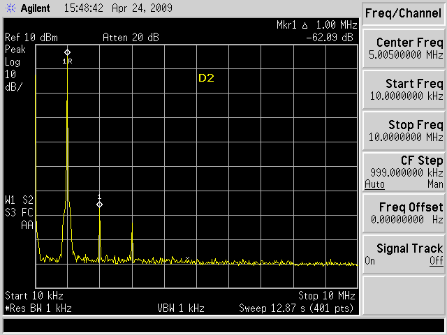Click the VBW 1 kHz annotation
The width and height of the screenshot is (447, 335).
point(181,308)
